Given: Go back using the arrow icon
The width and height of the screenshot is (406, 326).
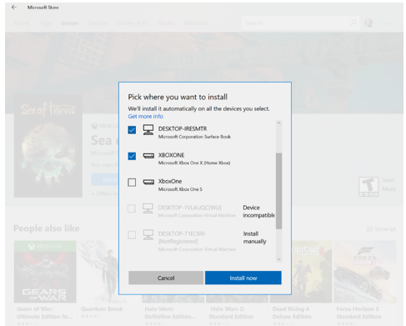Looking at the screenshot, I should pos(13,8).
